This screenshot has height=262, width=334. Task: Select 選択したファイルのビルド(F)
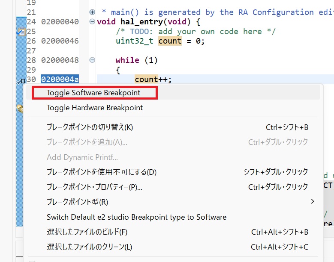click(x=173, y=232)
